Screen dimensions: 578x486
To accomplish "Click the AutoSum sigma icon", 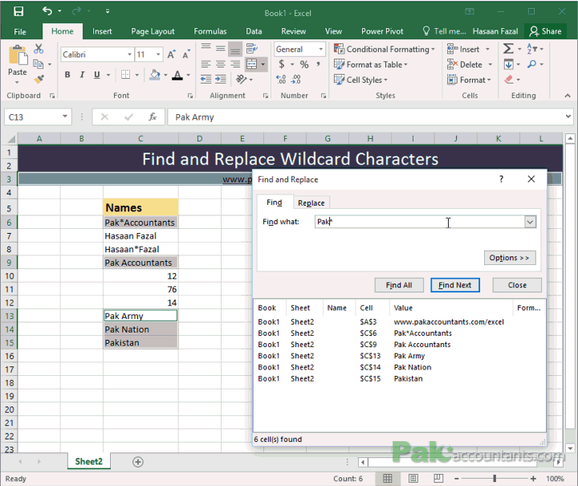I will tap(508, 48).
